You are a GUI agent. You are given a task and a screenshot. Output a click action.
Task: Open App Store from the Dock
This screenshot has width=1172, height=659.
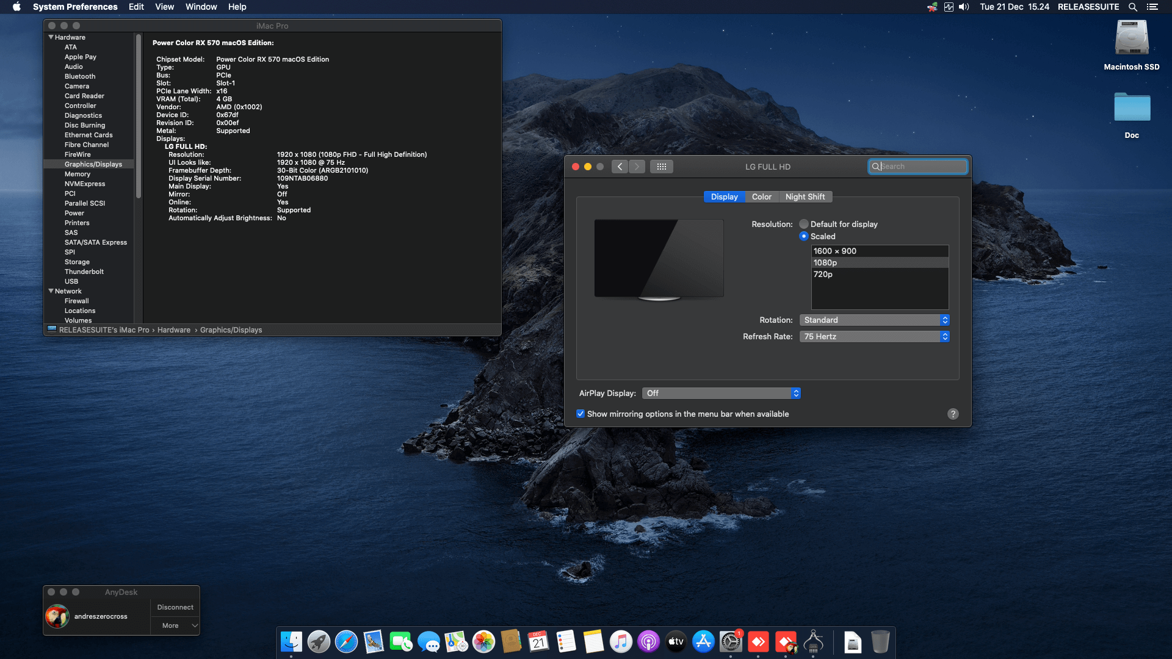703,642
